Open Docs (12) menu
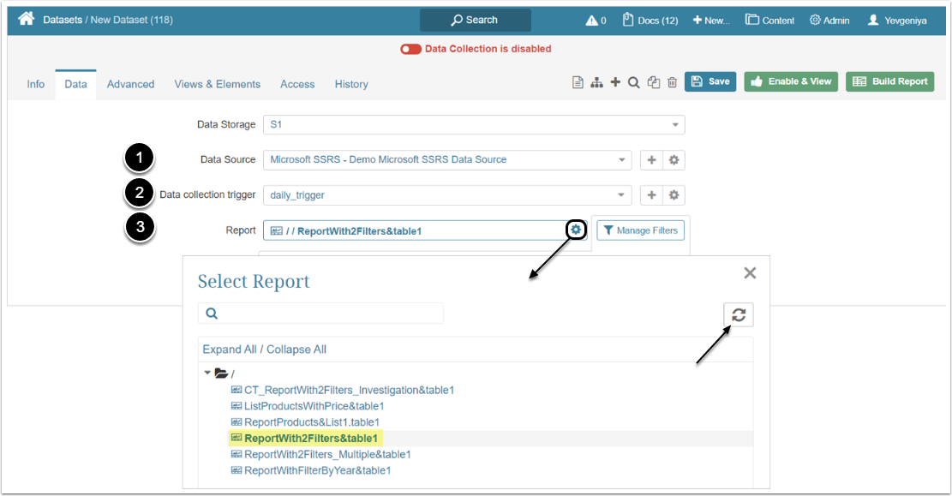The height and width of the screenshot is (496, 952). (650, 20)
